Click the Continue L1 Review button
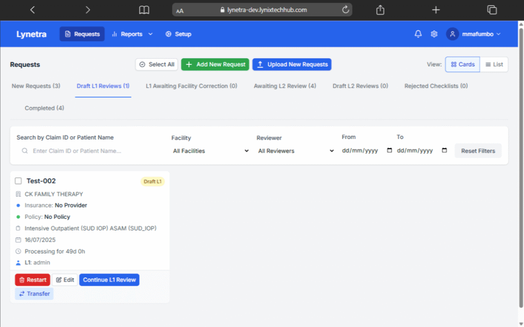 tap(109, 280)
